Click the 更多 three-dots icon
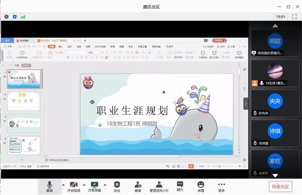This screenshot has height=195, width=302. (x=221, y=185)
